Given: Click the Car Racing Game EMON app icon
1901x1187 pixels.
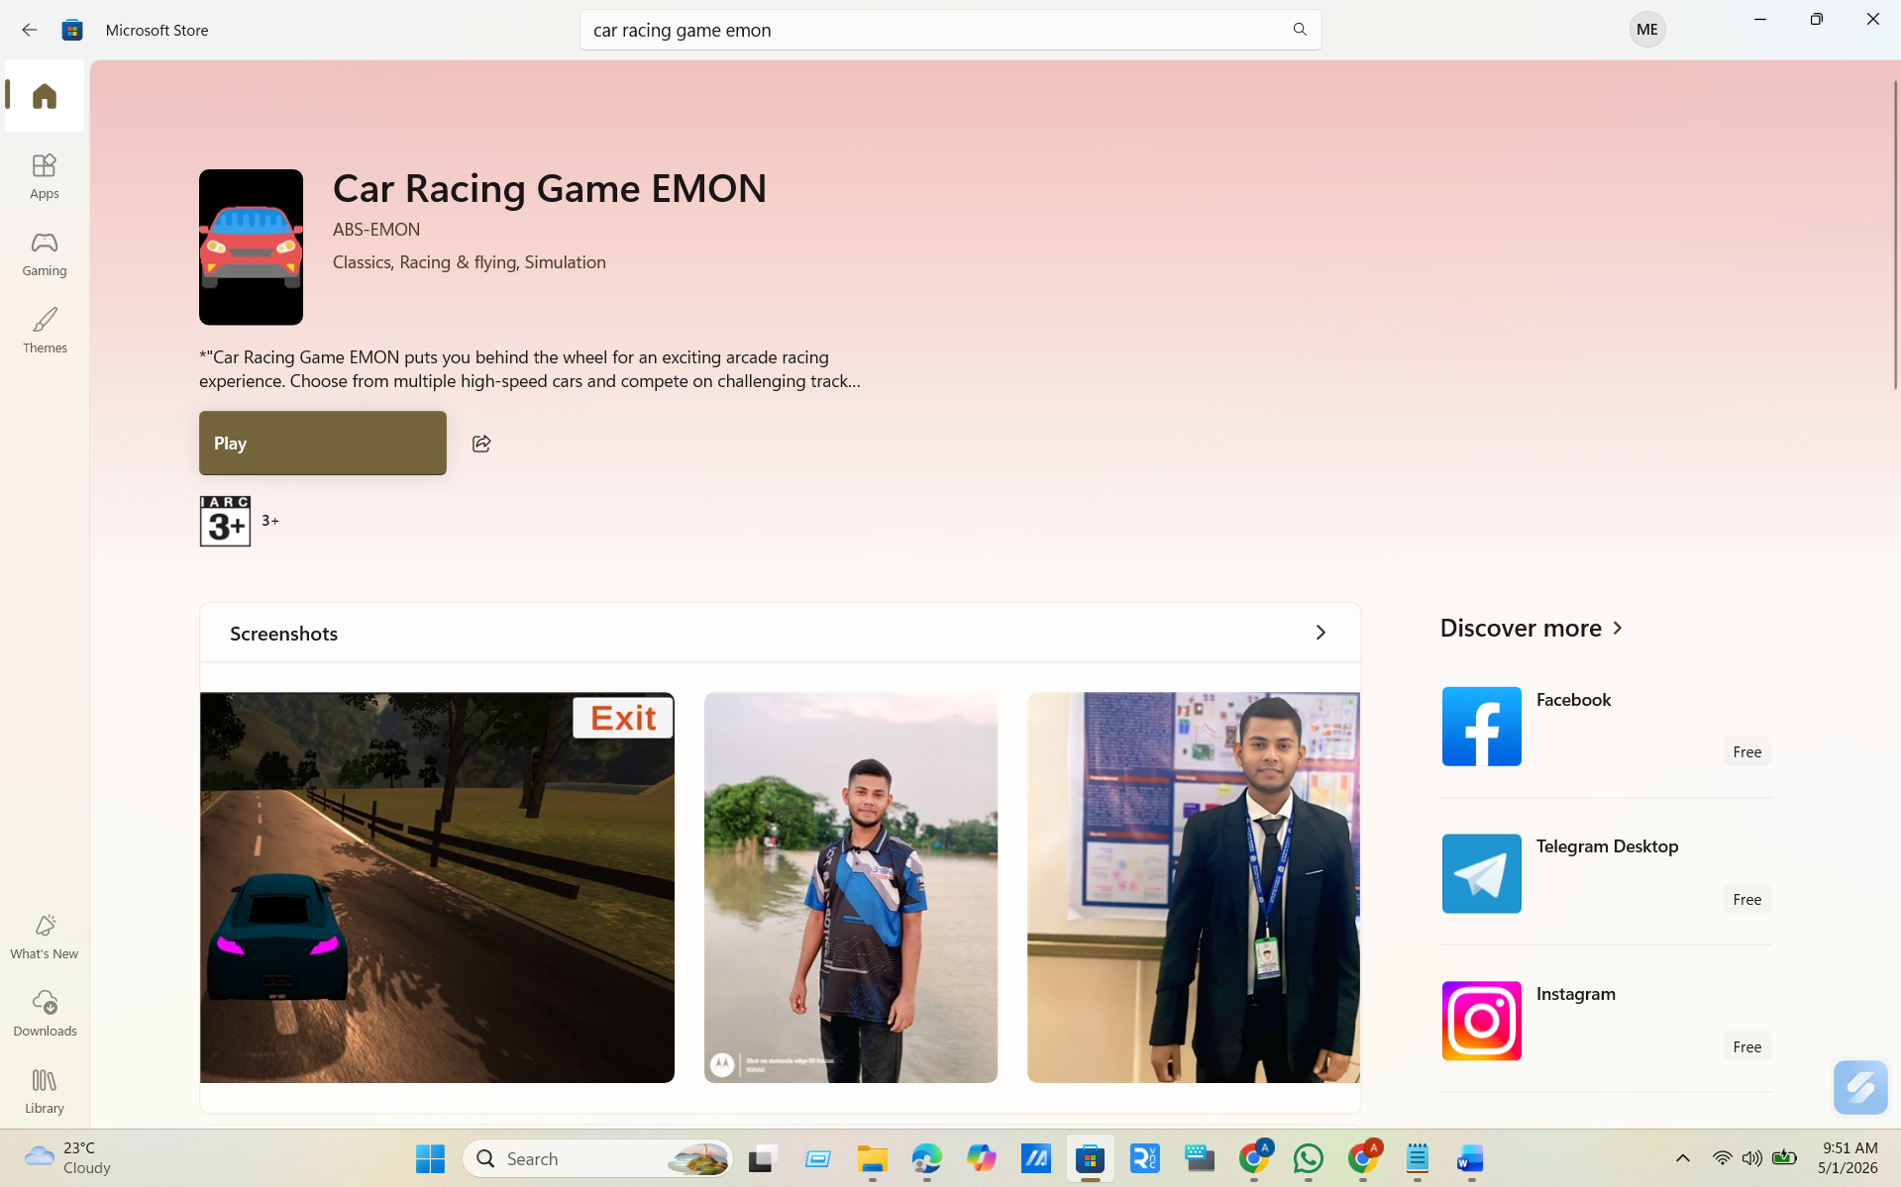Looking at the screenshot, I should [251, 247].
